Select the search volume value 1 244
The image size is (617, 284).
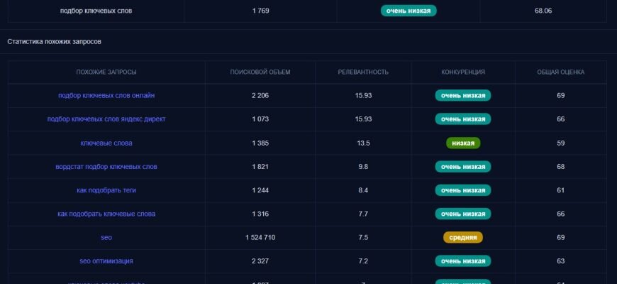click(x=260, y=190)
